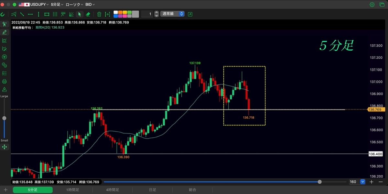This screenshot has width=388, height=194.
Task: Click the trash can delete icon
Action: coord(99,14)
